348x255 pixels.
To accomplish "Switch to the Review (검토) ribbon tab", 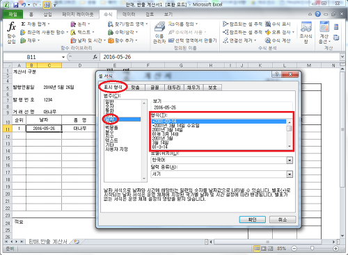I will pyautogui.click(x=150, y=15).
